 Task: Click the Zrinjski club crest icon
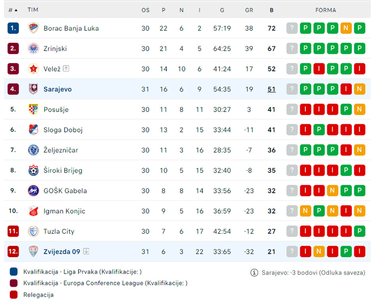(x=33, y=49)
